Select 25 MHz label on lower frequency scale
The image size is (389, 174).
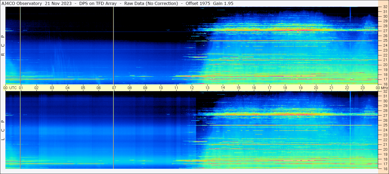pyautogui.click(x=385, y=125)
